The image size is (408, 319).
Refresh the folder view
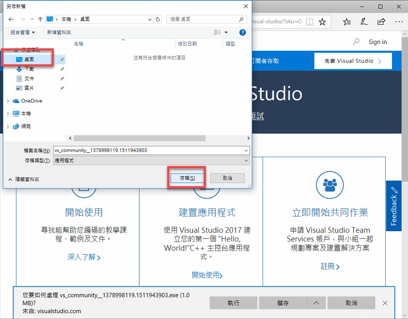coord(158,19)
